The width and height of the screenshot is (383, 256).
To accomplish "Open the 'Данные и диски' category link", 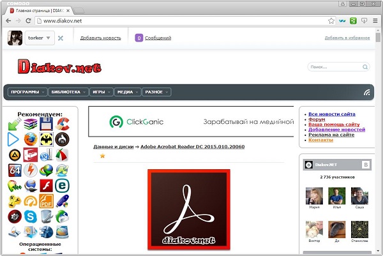I will point(114,147).
